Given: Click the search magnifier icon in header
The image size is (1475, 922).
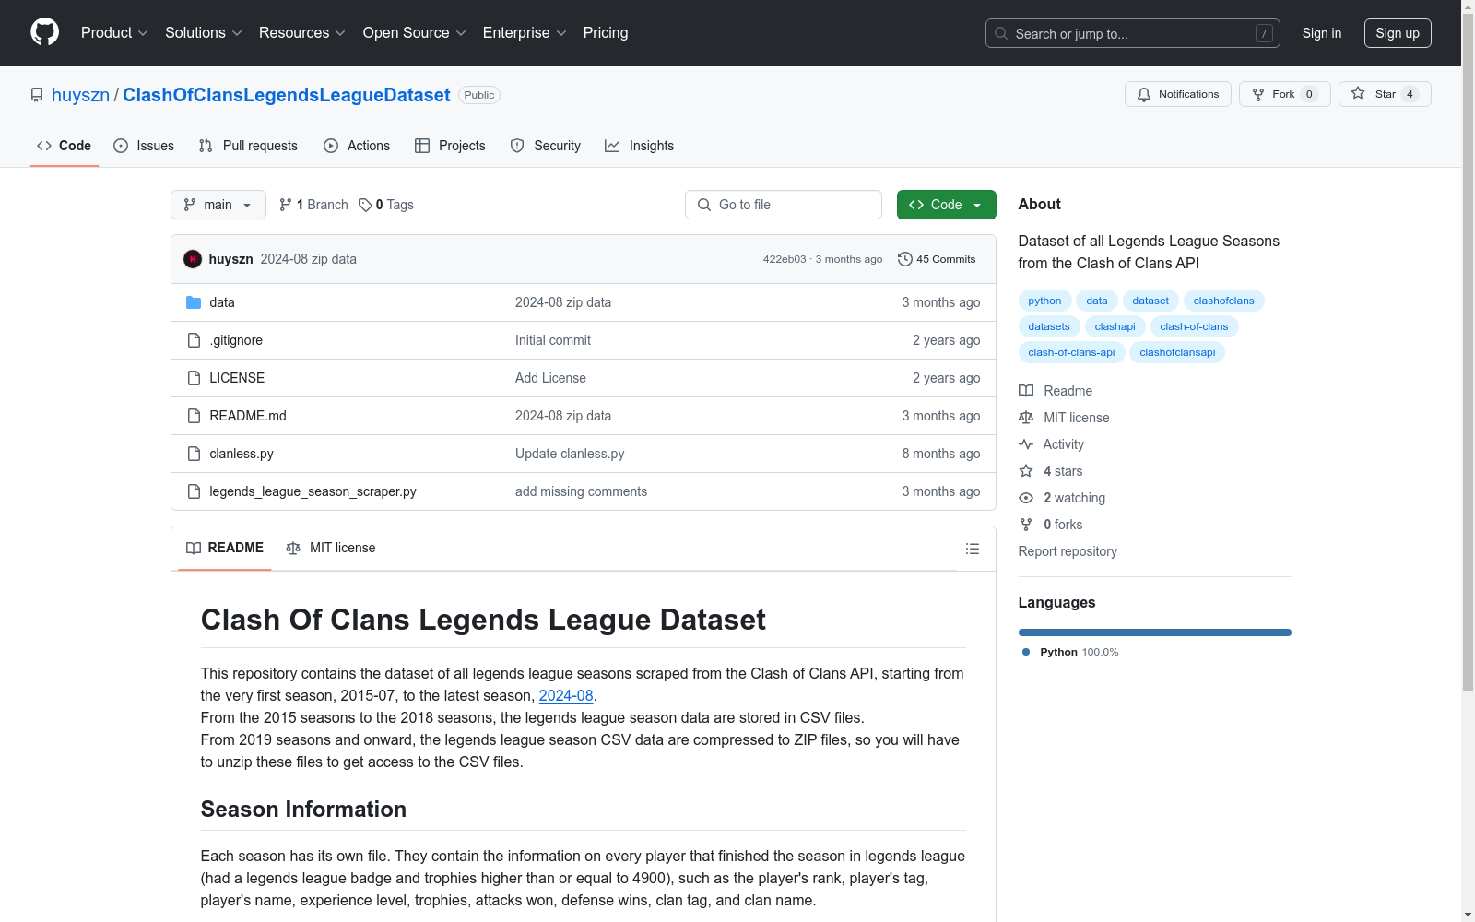Looking at the screenshot, I should [1001, 33].
